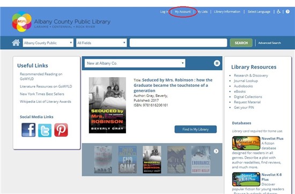Open the eBooks resource link
Screen dimensions: 295x194
[240, 91]
